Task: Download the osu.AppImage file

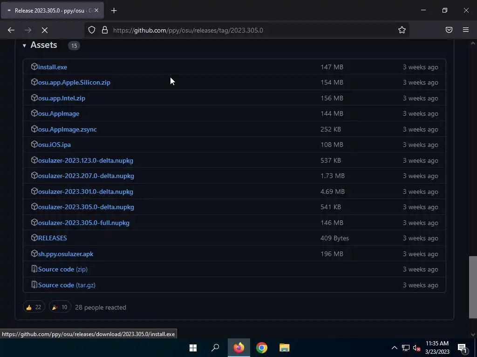Action: click(58, 113)
